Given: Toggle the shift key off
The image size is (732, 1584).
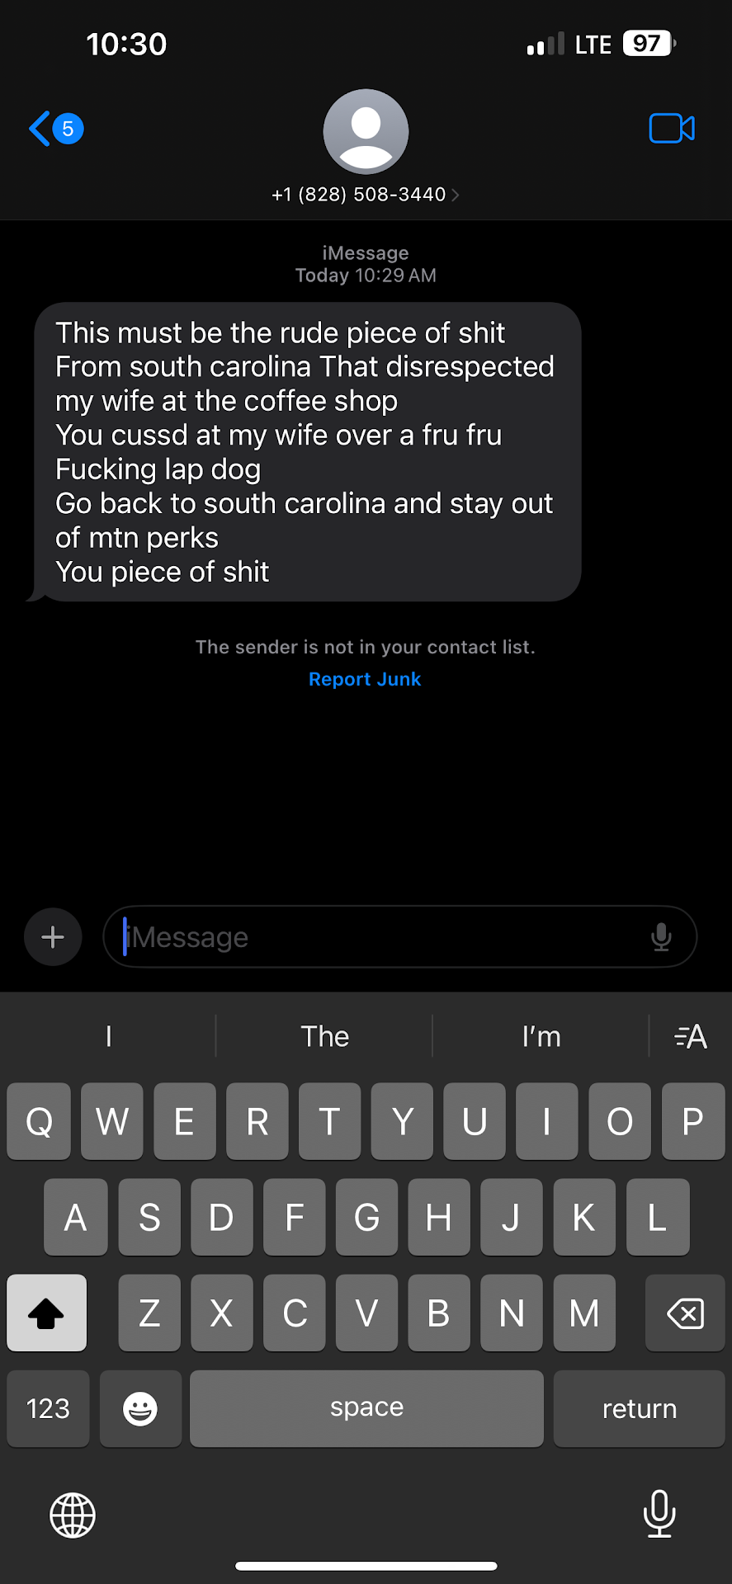Looking at the screenshot, I should pyautogui.click(x=46, y=1313).
